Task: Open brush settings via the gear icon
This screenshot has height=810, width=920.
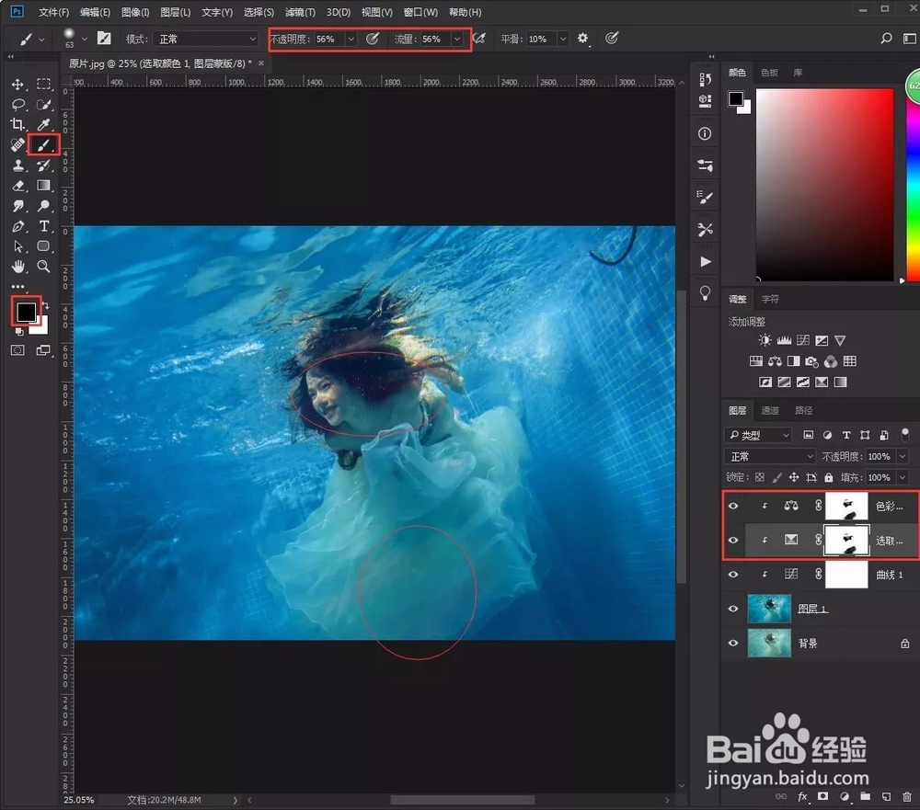Action: [x=582, y=39]
